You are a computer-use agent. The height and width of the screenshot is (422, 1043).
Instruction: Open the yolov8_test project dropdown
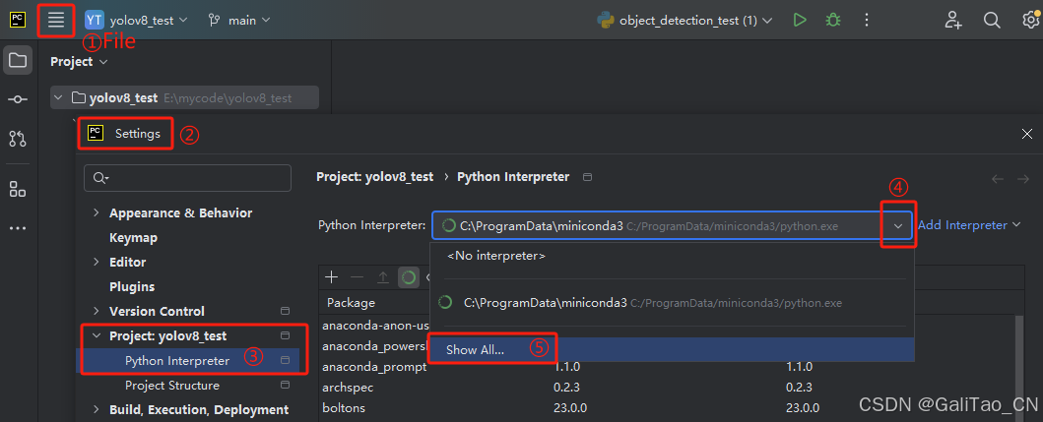(x=136, y=21)
